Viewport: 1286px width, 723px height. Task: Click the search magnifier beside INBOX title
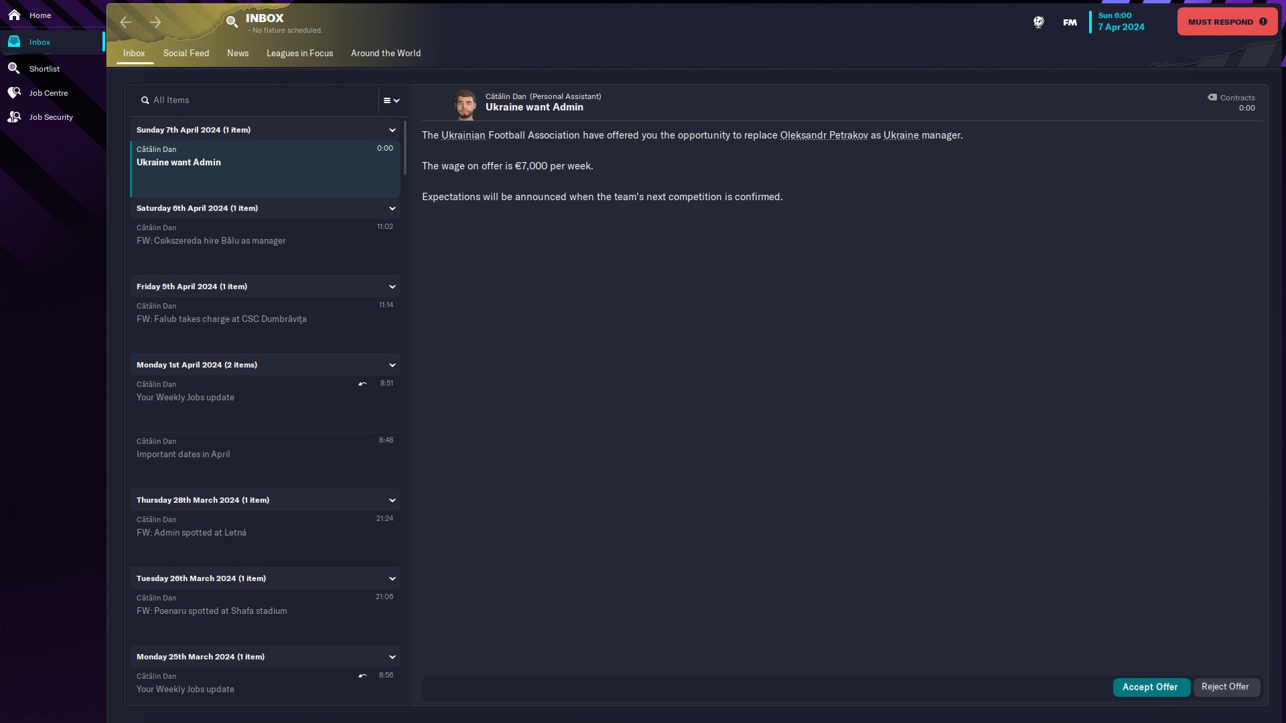click(232, 22)
